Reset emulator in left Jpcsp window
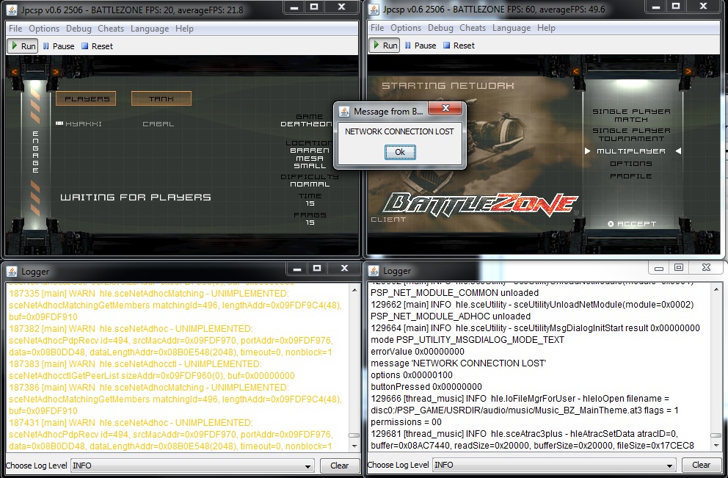728x478 pixels. click(x=97, y=46)
